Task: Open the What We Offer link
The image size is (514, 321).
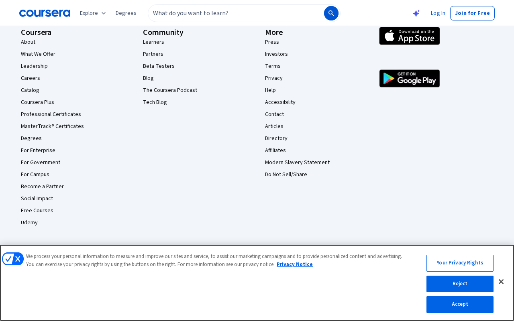Action: coord(38,54)
